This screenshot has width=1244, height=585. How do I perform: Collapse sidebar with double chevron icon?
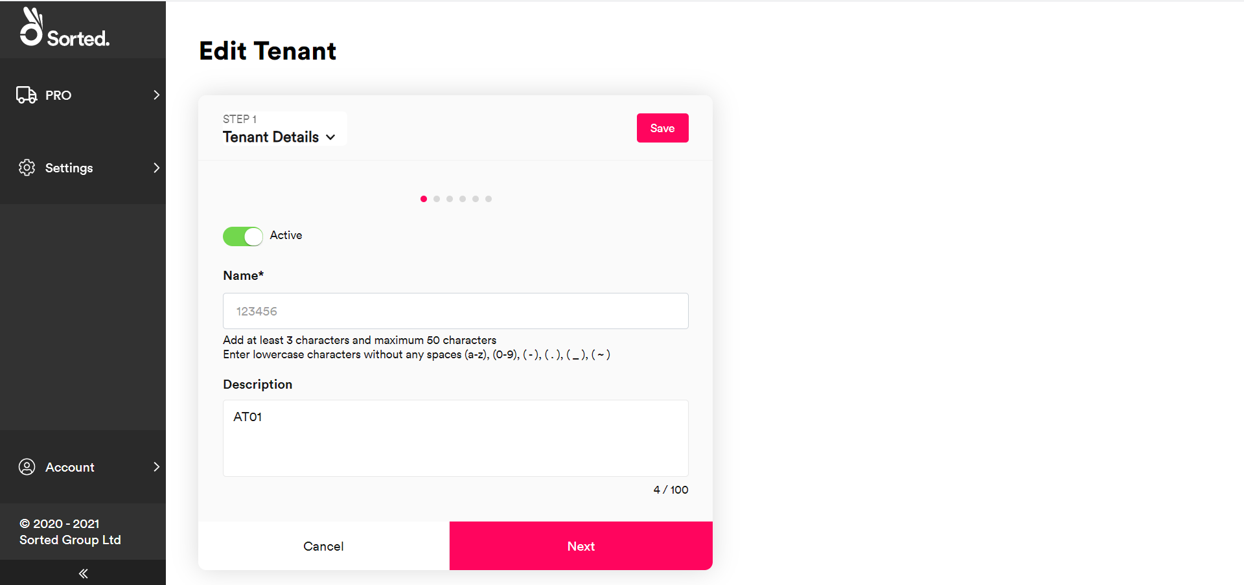tap(83, 573)
